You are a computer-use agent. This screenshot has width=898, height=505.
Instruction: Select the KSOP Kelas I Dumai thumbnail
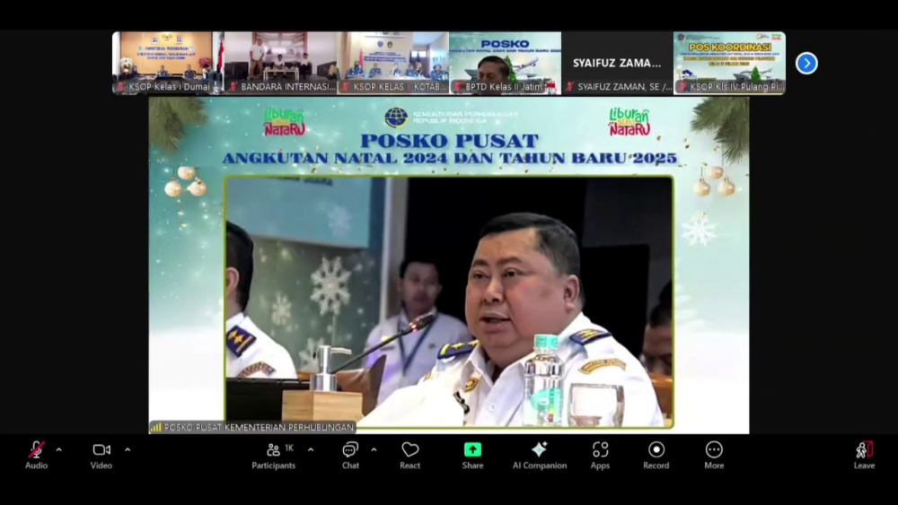pos(168,62)
